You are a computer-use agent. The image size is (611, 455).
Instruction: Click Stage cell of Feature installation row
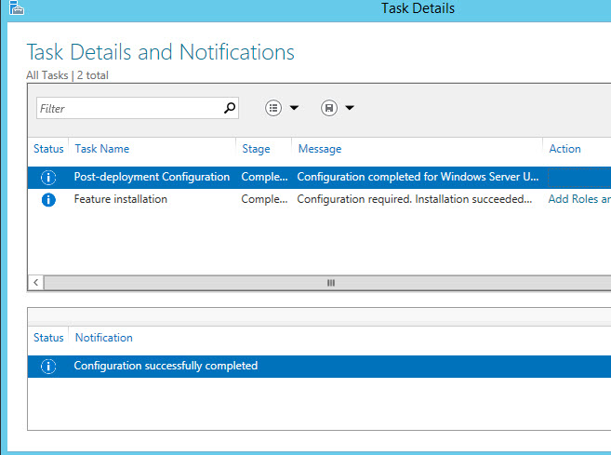264,199
